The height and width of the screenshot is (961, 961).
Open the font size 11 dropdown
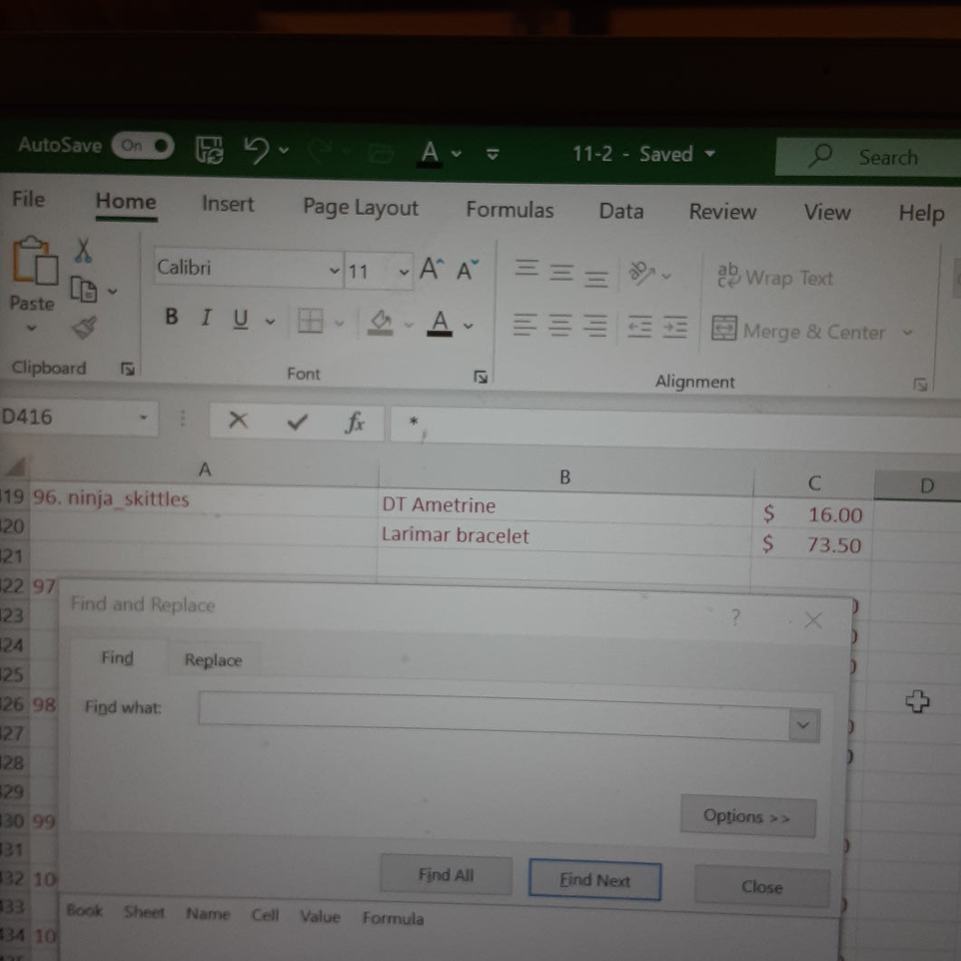coord(403,271)
